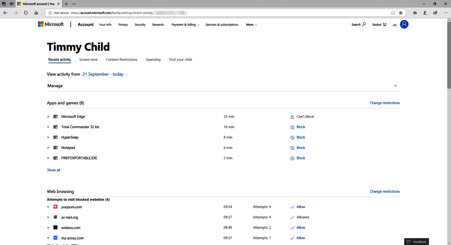The width and height of the screenshot is (451, 245).
Task: Open the Content Restrictions tab
Action: [122, 60]
